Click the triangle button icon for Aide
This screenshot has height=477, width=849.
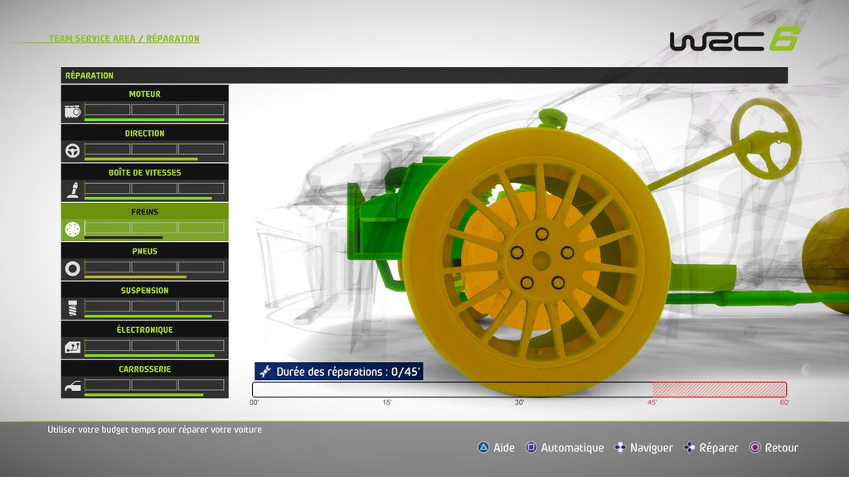coord(483,447)
